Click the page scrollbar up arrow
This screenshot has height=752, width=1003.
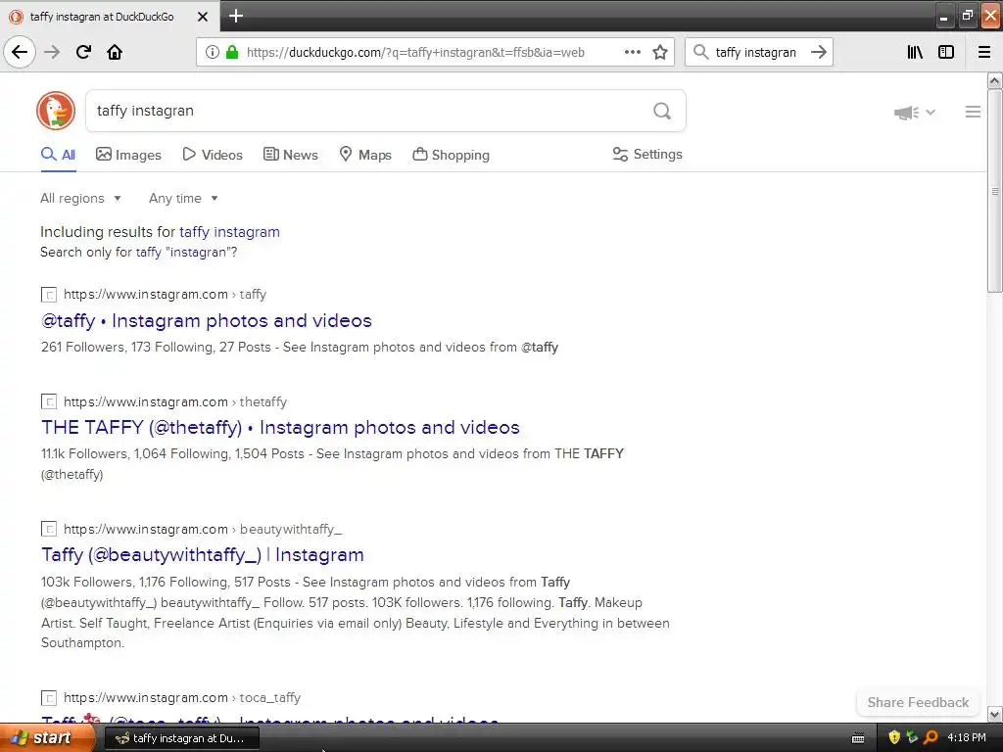coord(994,80)
